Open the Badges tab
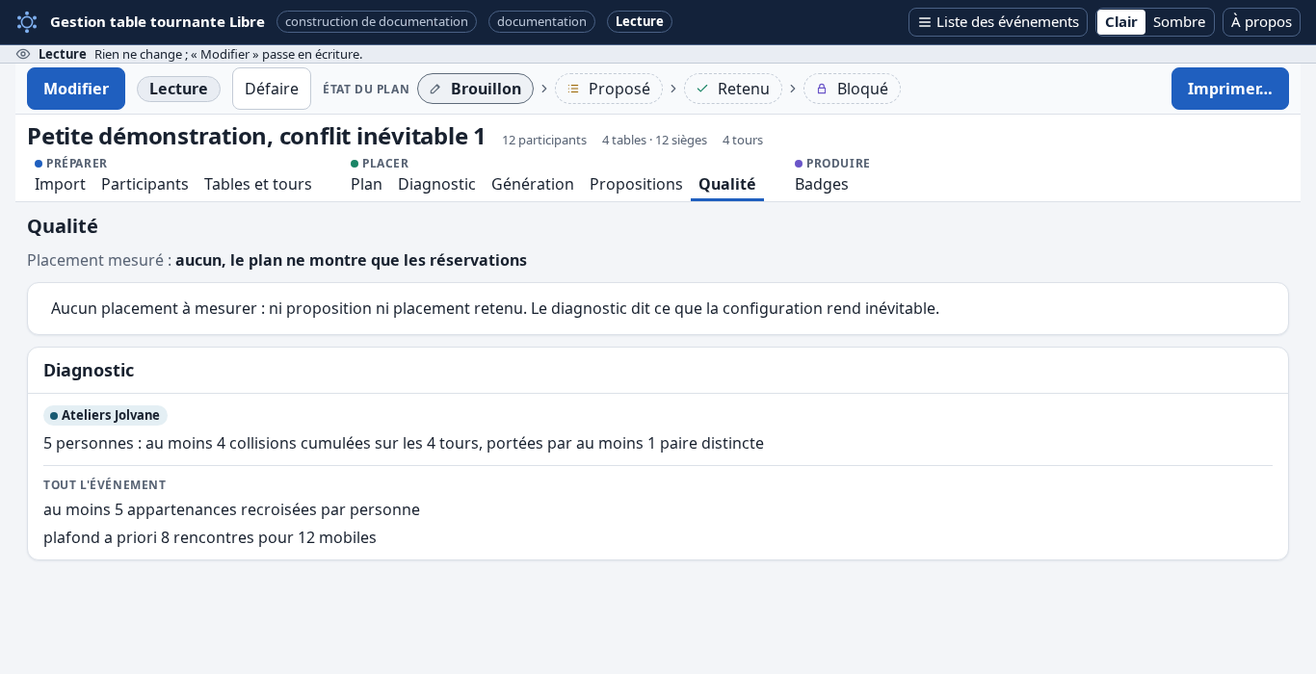The image size is (1316, 674). click(x=822, y=184)
